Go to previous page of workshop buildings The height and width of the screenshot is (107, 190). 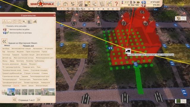[15, 100]
